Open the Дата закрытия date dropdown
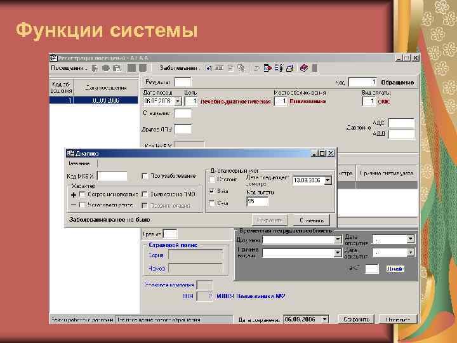Image resolution: width=457 pixels, height=343 pixels. (x=411, y=252)
